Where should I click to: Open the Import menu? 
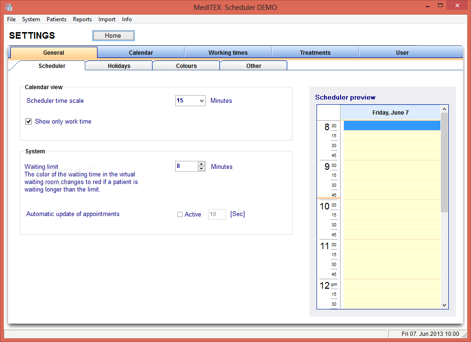(106, 19)
